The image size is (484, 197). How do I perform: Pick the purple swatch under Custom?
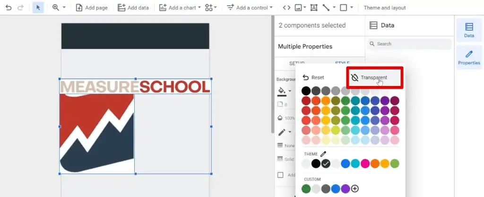click(345, 188)
